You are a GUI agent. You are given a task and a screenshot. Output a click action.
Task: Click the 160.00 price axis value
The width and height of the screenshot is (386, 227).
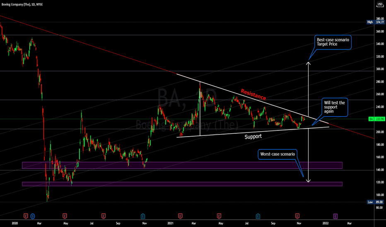click(380, 157)
